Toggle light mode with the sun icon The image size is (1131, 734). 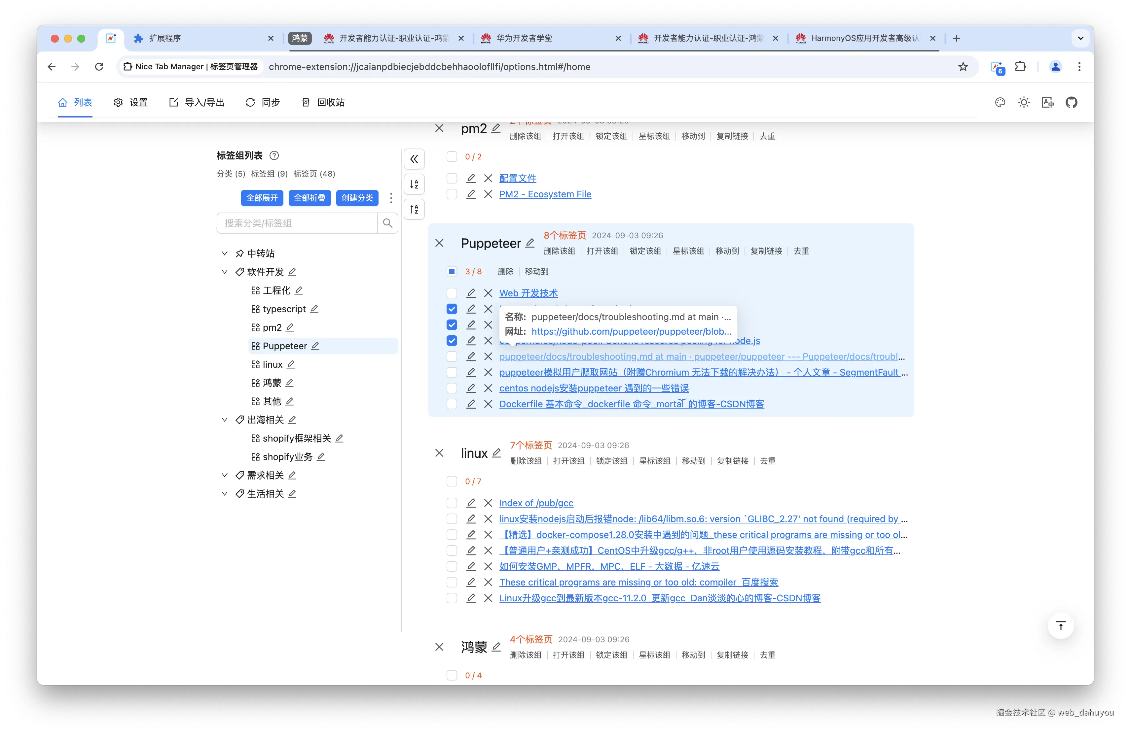(1024, 102)
